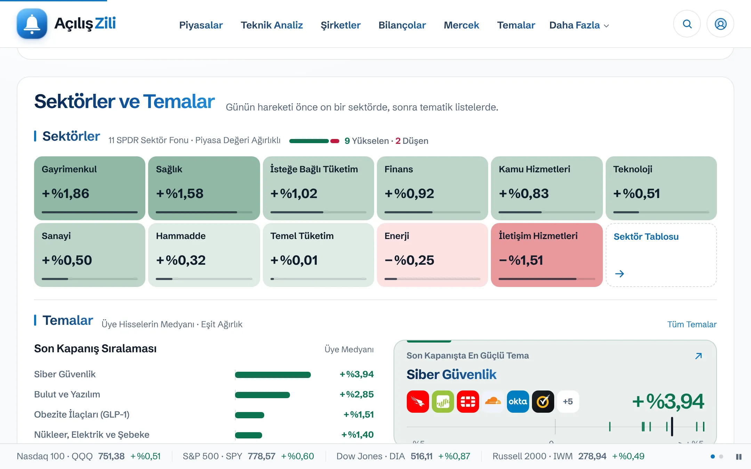Open the Teknik Analiz menu item
This screenshot has height=469, width=751.
[272, 25]
